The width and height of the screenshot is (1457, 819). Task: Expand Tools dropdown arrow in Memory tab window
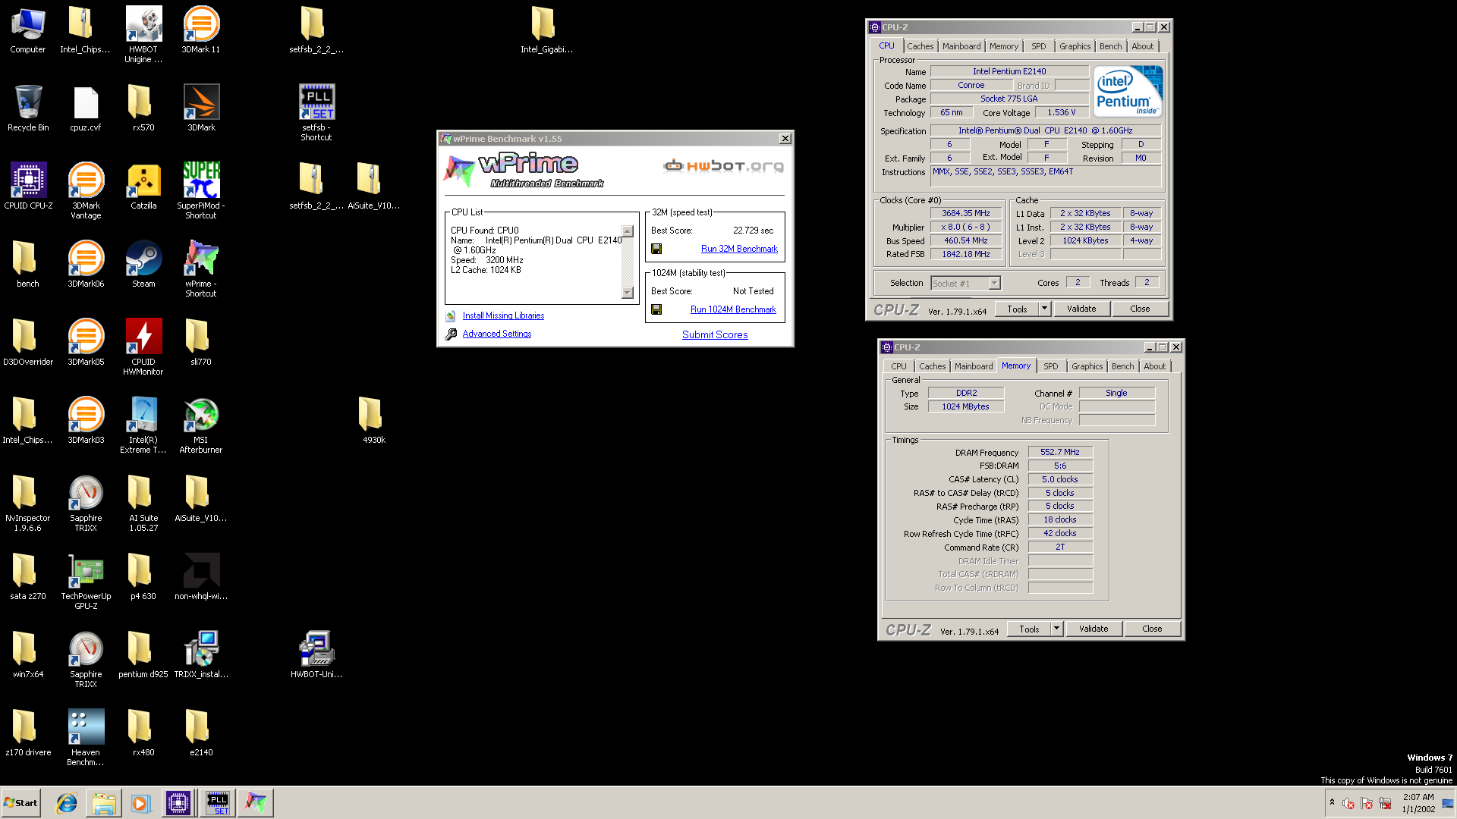click(1056, 629)
